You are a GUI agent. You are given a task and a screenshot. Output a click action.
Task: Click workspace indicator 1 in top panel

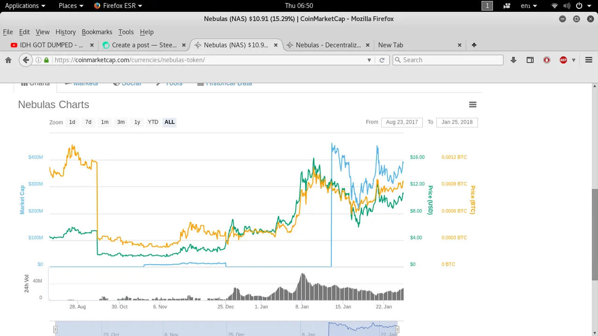(487, 6)
